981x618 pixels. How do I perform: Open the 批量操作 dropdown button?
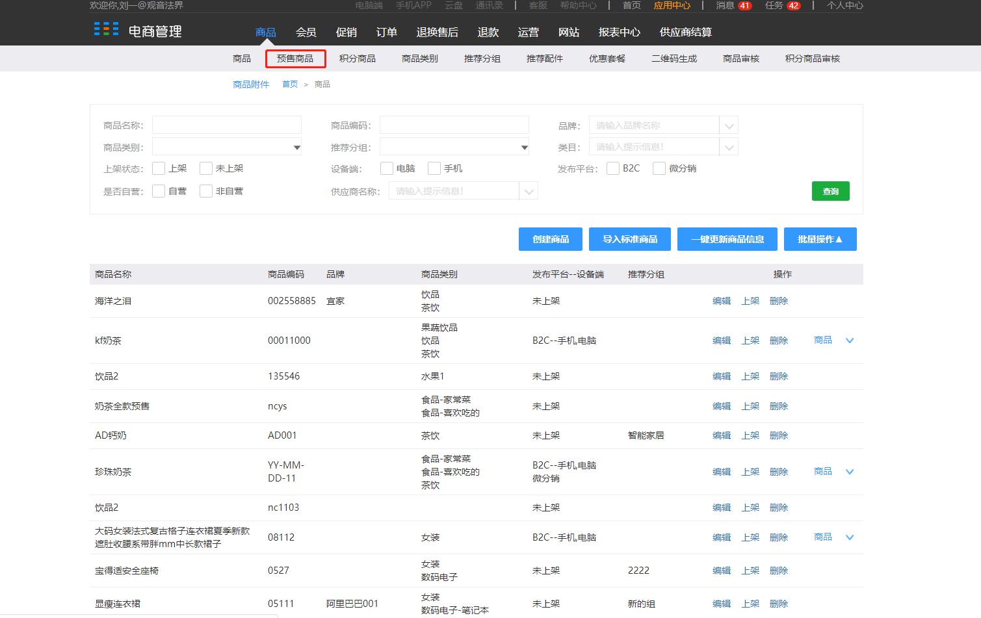pyautogui.click(x=820, y=239)
